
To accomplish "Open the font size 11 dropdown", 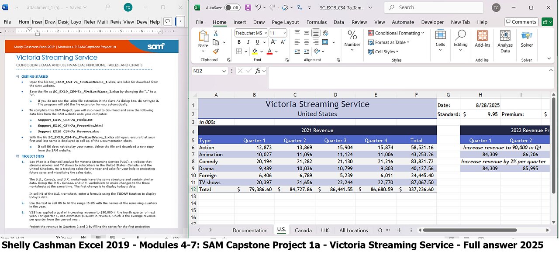I will tap(284, 33).
